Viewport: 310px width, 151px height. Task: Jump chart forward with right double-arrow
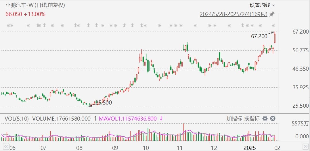pyautogui.click(x=305, y=146)
